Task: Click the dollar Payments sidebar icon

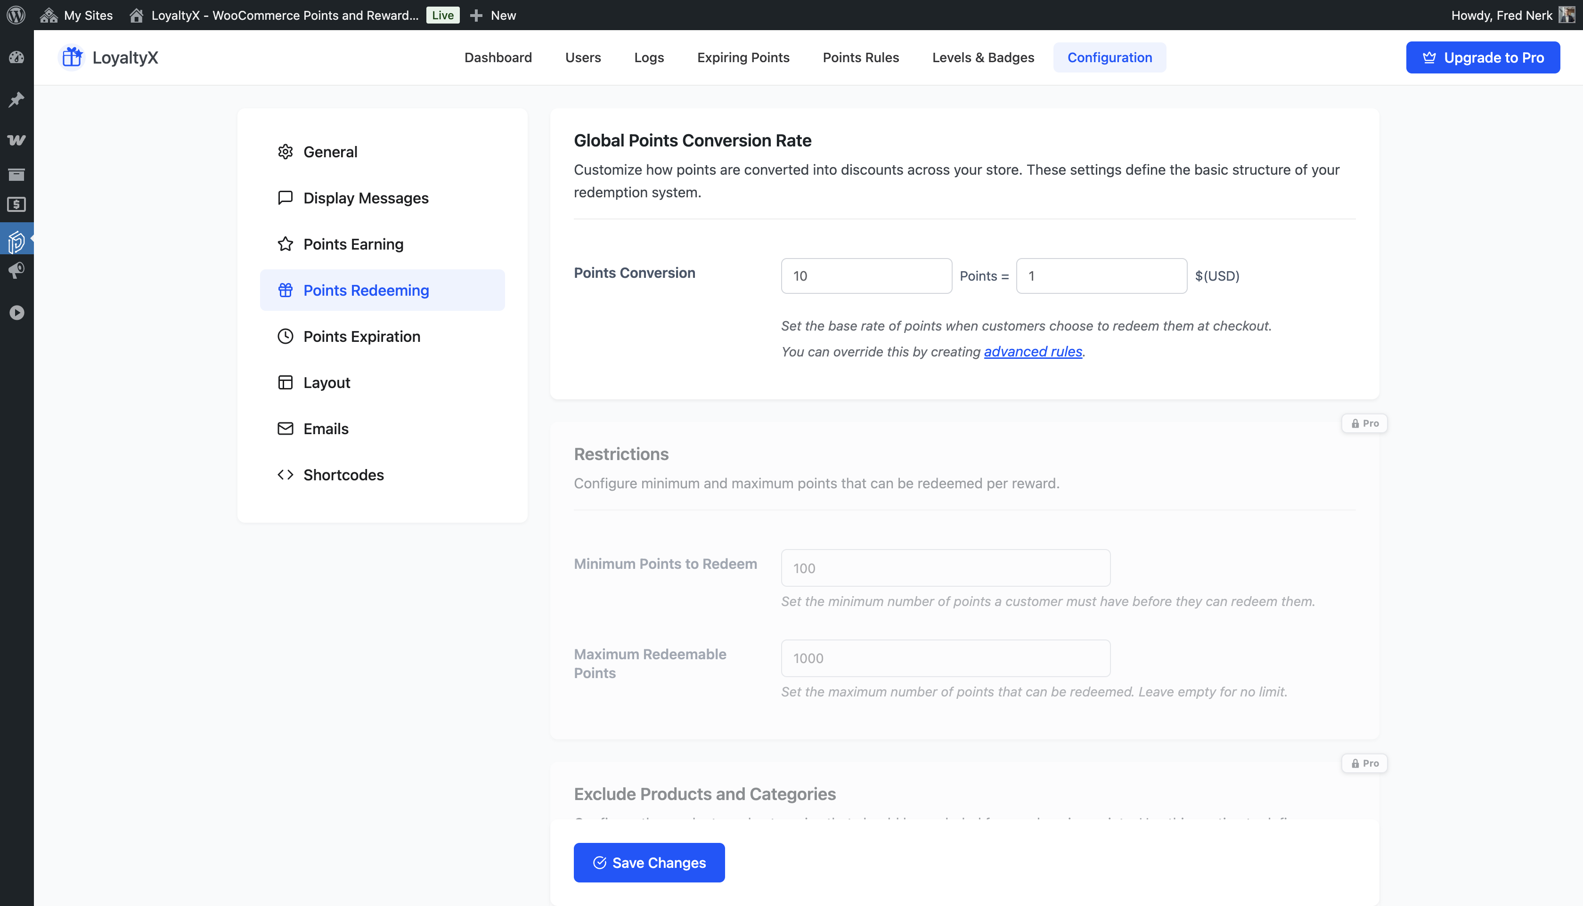Action: tap(16, 205)
